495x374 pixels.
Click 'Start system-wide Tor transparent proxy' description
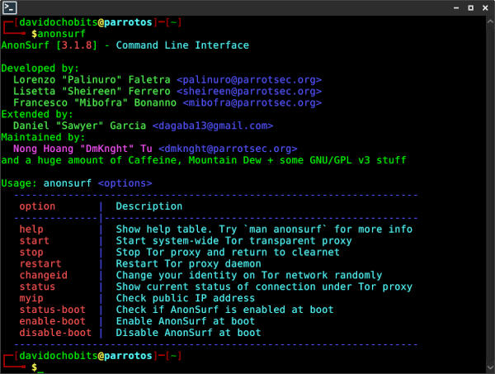(x=234, y=241)
